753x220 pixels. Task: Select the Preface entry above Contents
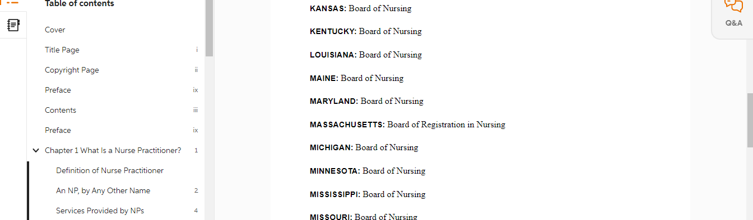(58, 90)
